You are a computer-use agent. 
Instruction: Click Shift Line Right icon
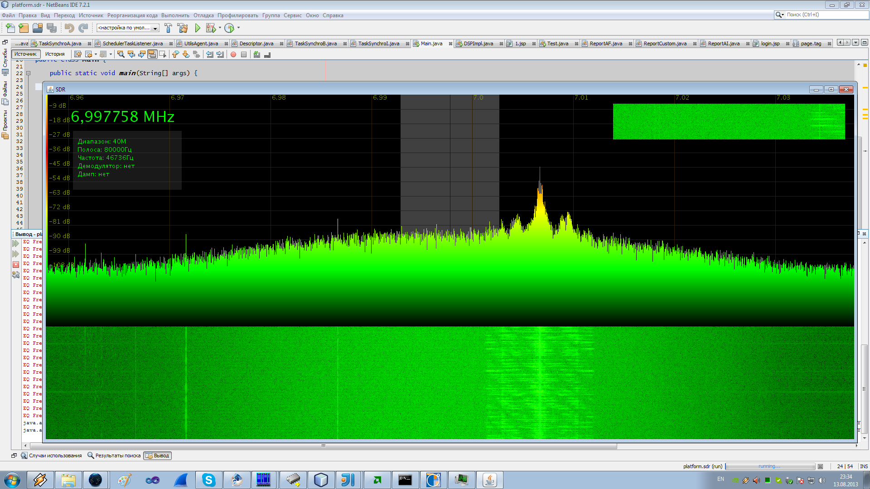point(220,54)
